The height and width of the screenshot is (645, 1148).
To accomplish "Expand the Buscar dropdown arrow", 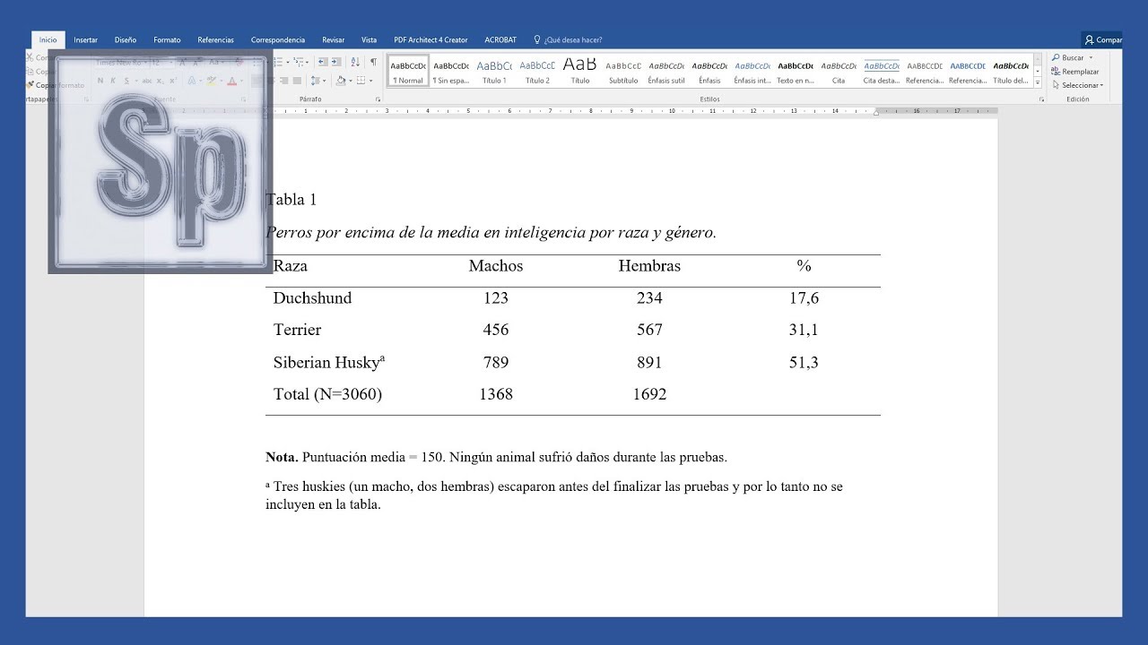I will pos(1091,58).
